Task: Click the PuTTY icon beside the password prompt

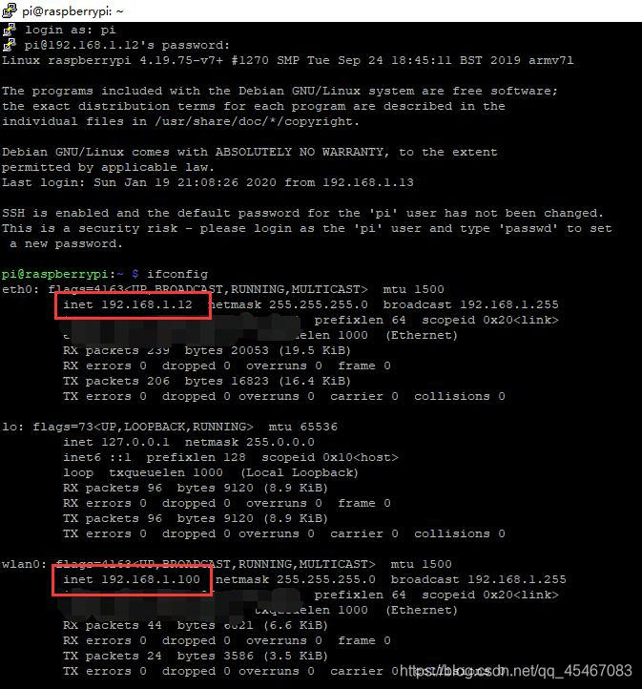Action: coord(10,45)
